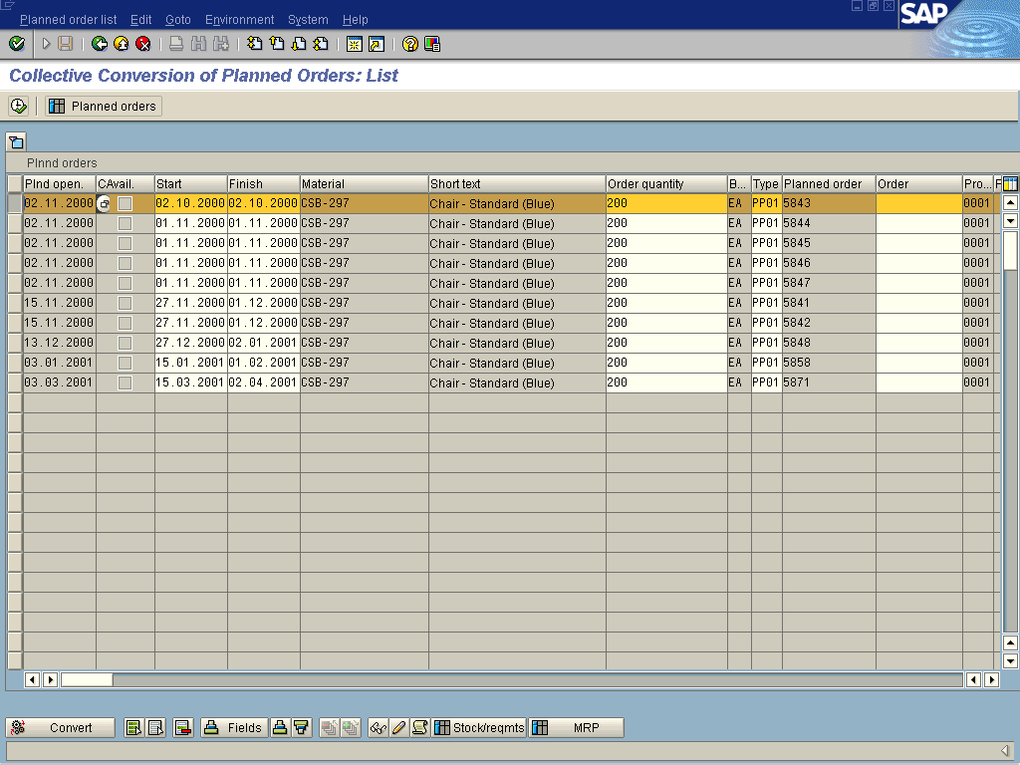Tick CAvail checkbox for planned order 5858
Screen dimensions: 1020x765
125,363
